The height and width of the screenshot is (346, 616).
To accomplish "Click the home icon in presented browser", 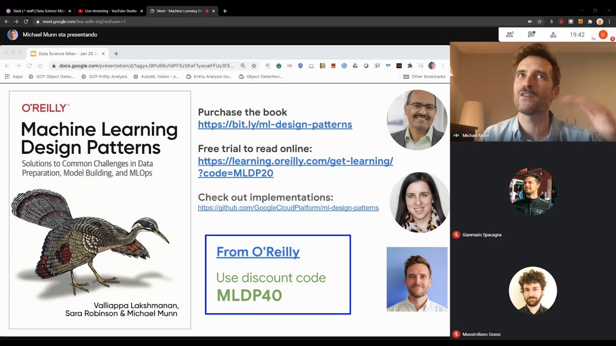I will [40, 66].
